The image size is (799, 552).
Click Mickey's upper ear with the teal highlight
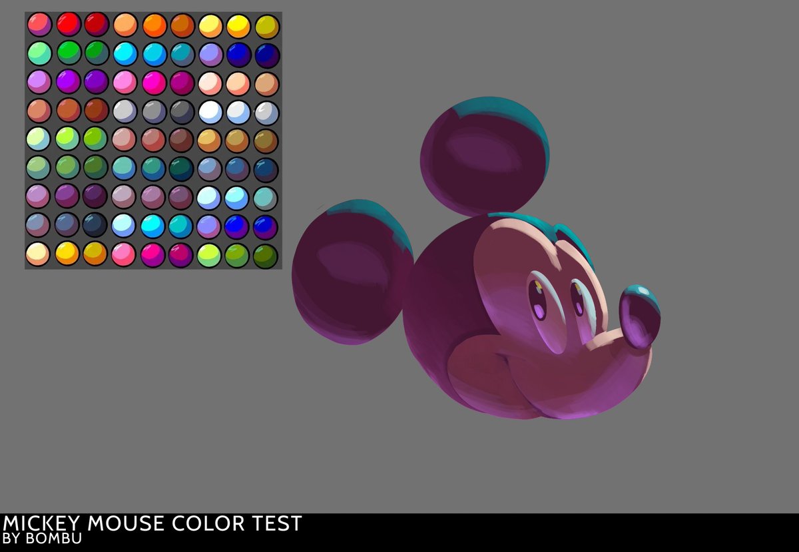coord(485,156)
